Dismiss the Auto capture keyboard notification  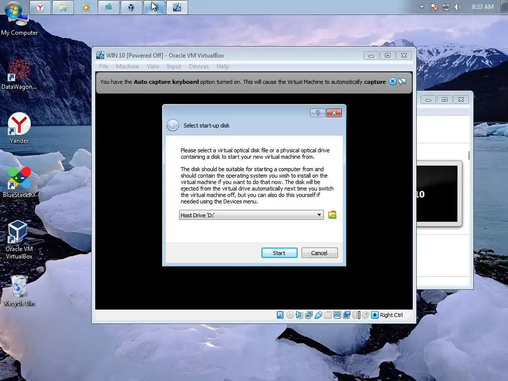392,81
